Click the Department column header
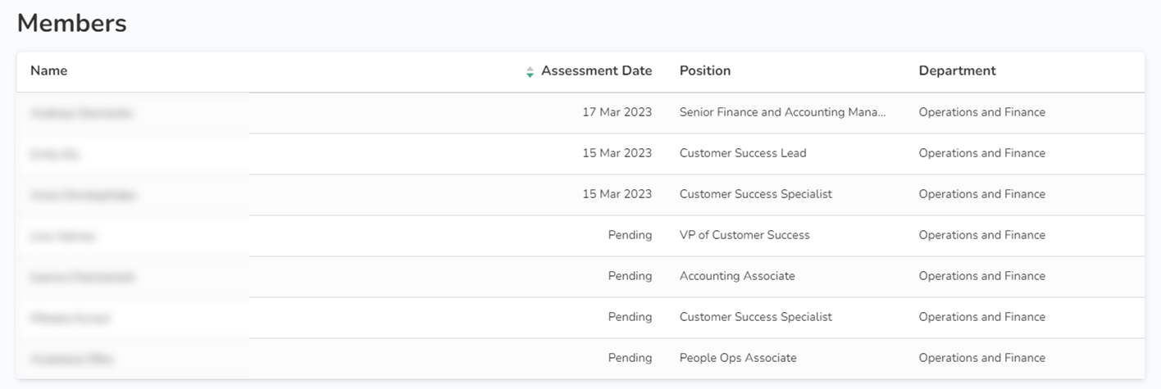The height and width of the screenshot is (389, 1161). click(x=957, y=71)
